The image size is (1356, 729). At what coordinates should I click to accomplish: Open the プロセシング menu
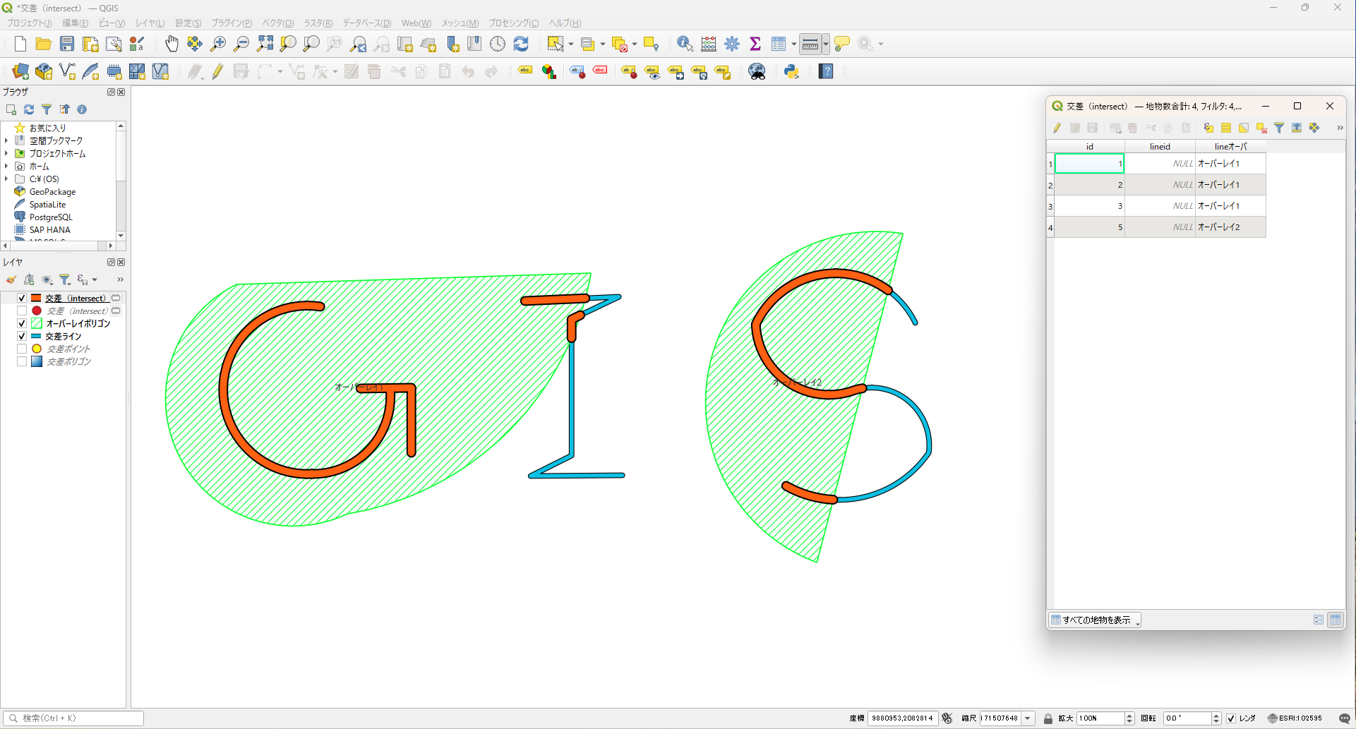tap(513, 23)
